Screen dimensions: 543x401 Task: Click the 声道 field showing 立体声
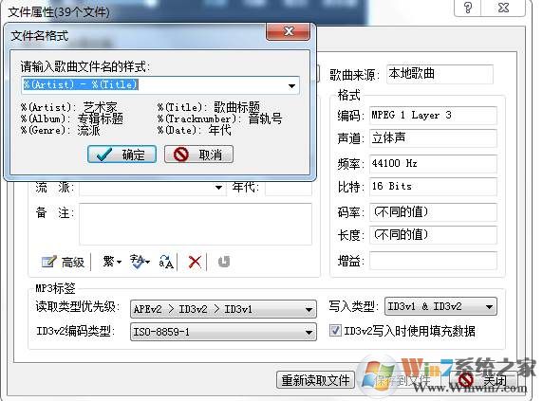tap(433, 138)
